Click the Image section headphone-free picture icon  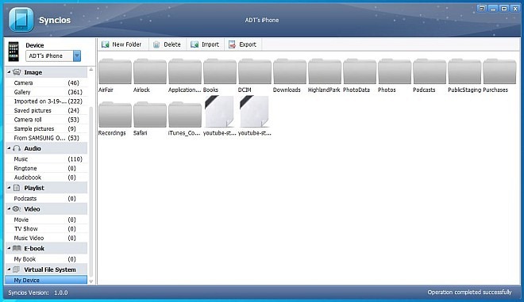click(17, 72)
